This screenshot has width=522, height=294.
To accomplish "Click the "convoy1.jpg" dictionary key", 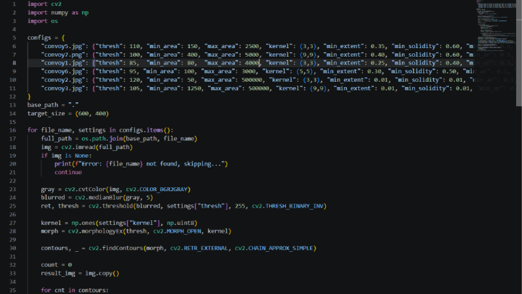I will point(65,63).
